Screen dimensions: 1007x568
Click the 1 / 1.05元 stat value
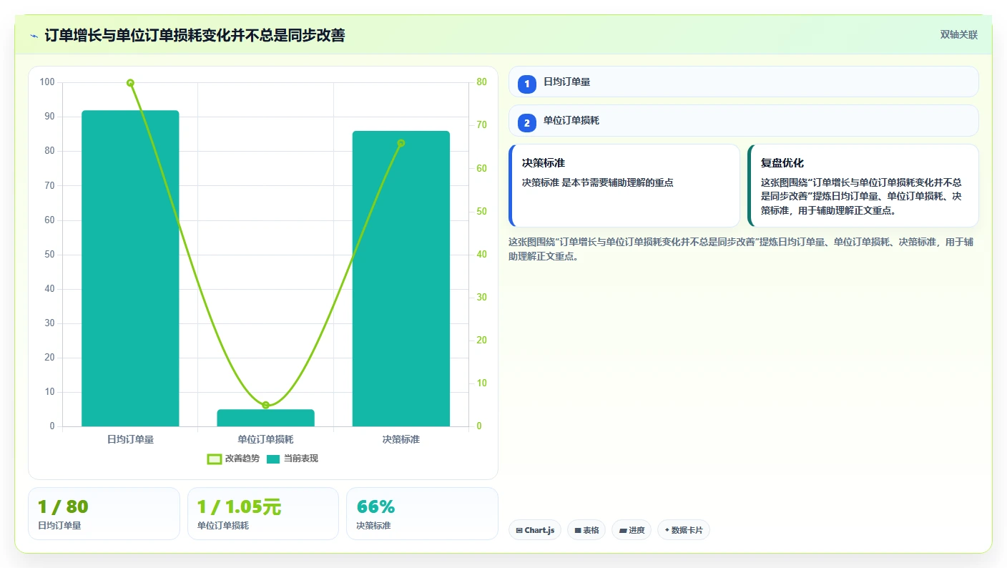click(239, 506)
